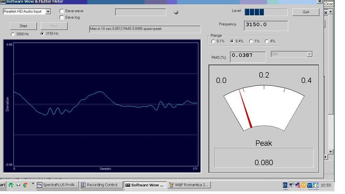Click the EN language indicator in tray
Image resolution: width=345 pixels, height=194 pixels.
click(x=285, y=185)
